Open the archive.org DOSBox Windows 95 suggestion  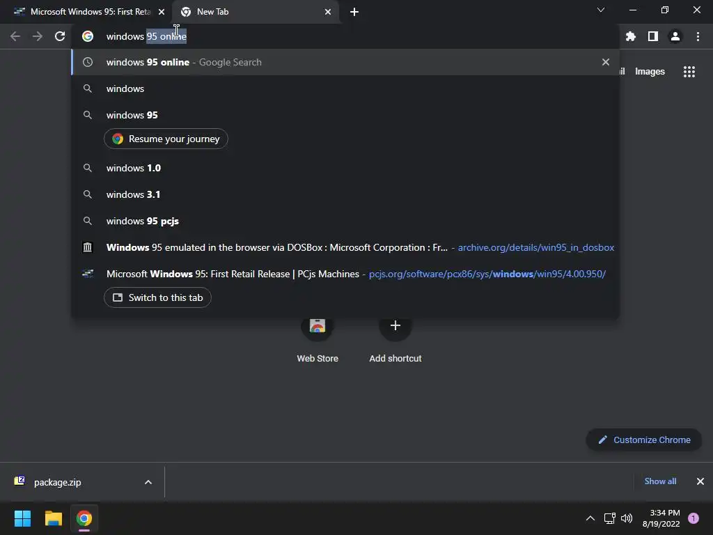point(345,247)
